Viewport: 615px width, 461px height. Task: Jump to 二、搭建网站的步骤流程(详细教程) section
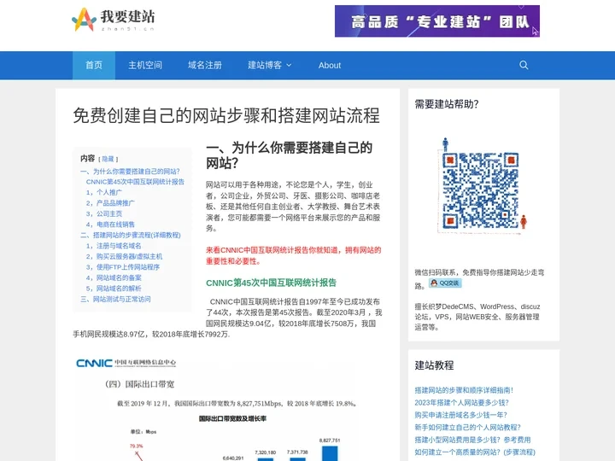click(131, 236)
